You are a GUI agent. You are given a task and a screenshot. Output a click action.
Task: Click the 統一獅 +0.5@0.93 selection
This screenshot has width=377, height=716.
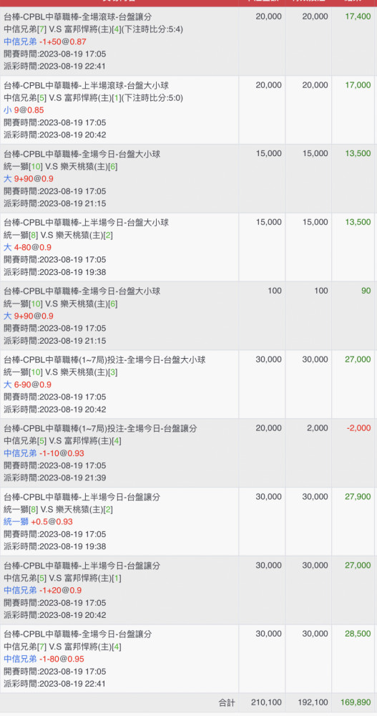39,521
